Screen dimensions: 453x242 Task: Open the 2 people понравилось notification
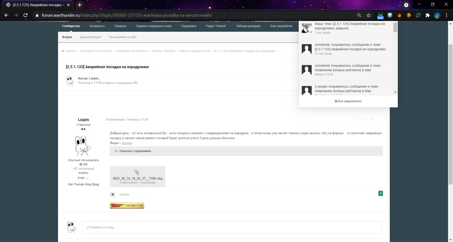pos(346,88)
